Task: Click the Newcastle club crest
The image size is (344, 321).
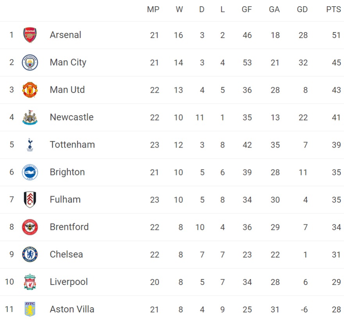Action: tap(30, 117)
